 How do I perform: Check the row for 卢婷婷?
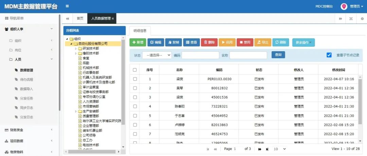(135, 125)
